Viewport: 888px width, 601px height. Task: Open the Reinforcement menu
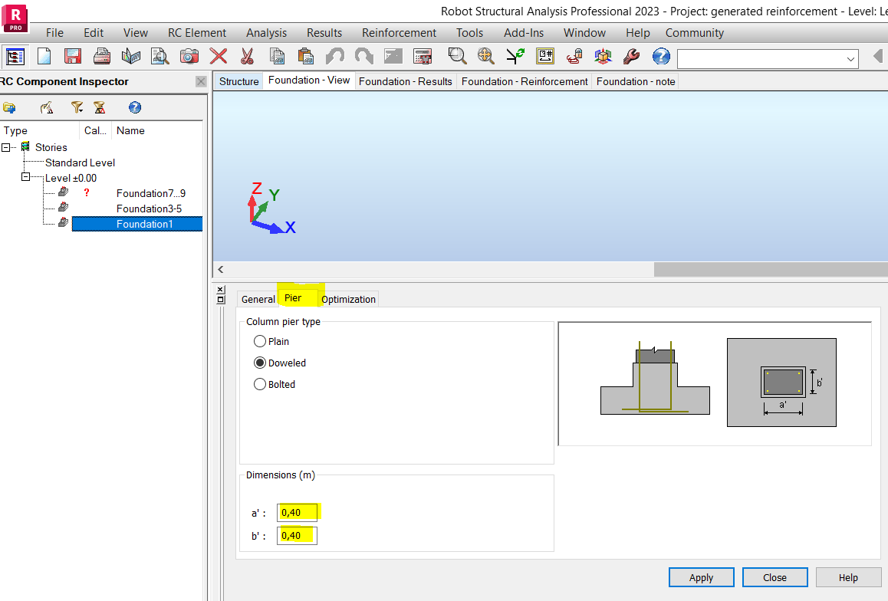(x=399, y=33)
